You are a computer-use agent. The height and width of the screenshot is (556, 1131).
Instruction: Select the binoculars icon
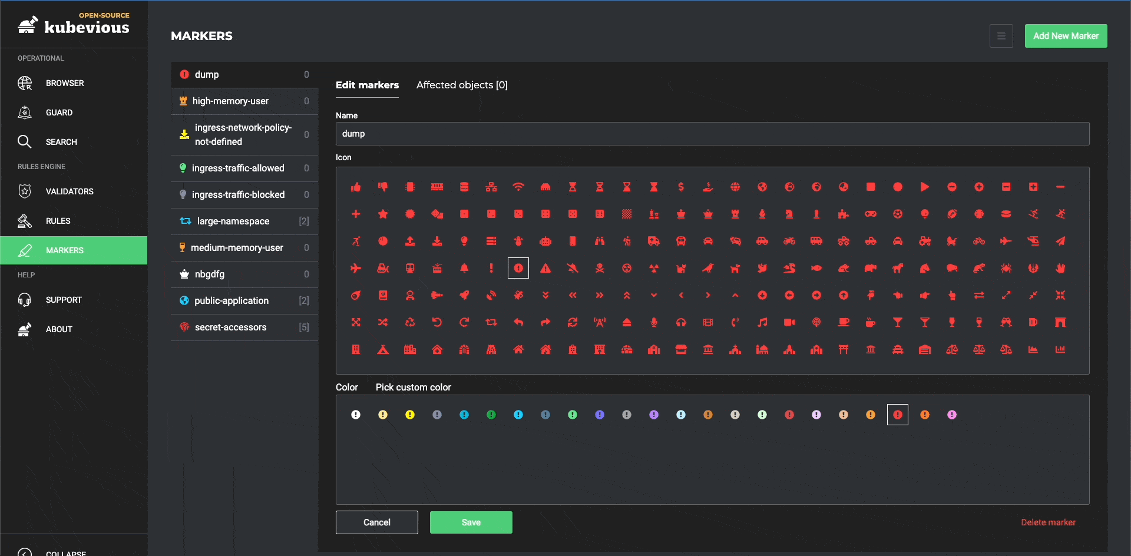[x=600, y=241]
